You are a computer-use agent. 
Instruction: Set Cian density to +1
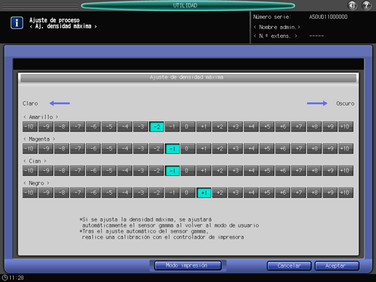pos(204,171)
